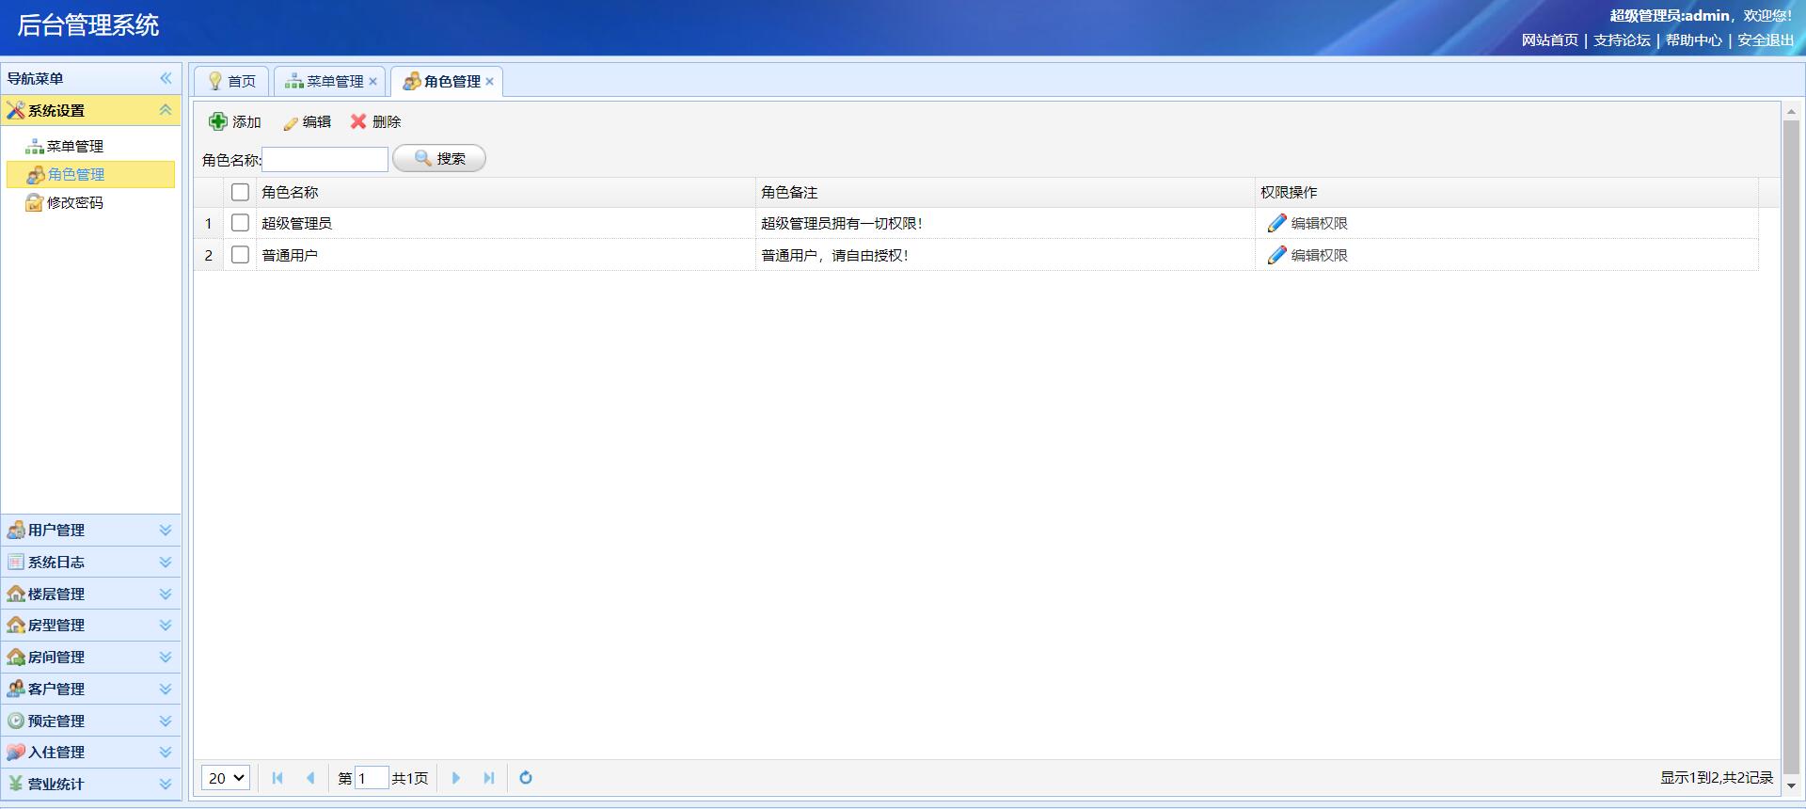
Task: Click 编辑权限 for 普通用户
Action: [x=1320, y=255]
